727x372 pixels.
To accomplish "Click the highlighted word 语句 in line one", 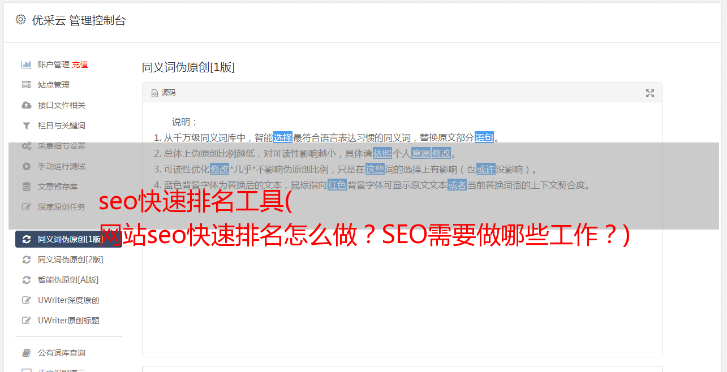I will 484,137.
